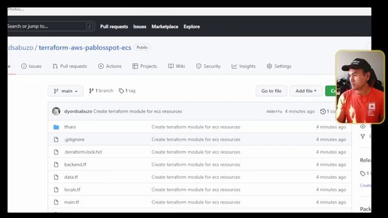Open the Wiki tab
The image size is (388, 218).
(176, 66)
